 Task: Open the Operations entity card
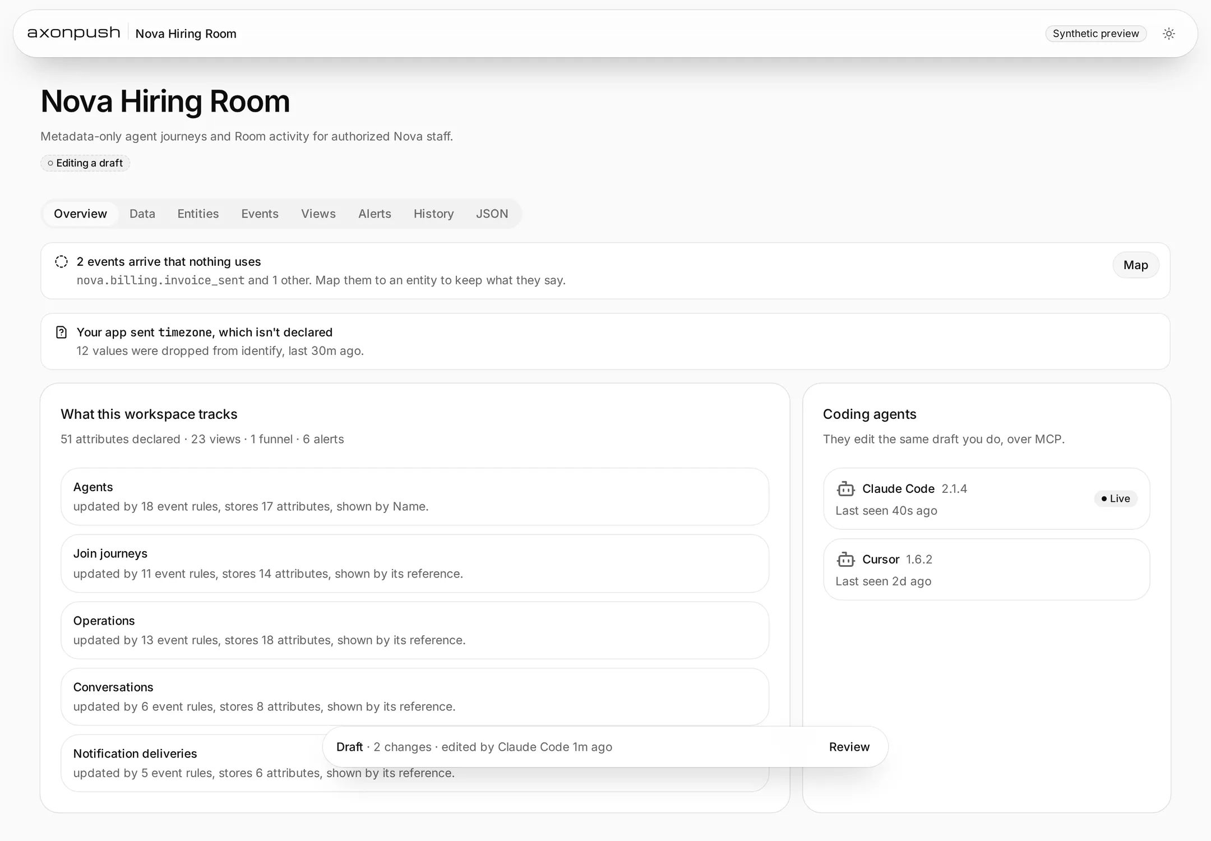click(415, 630)
